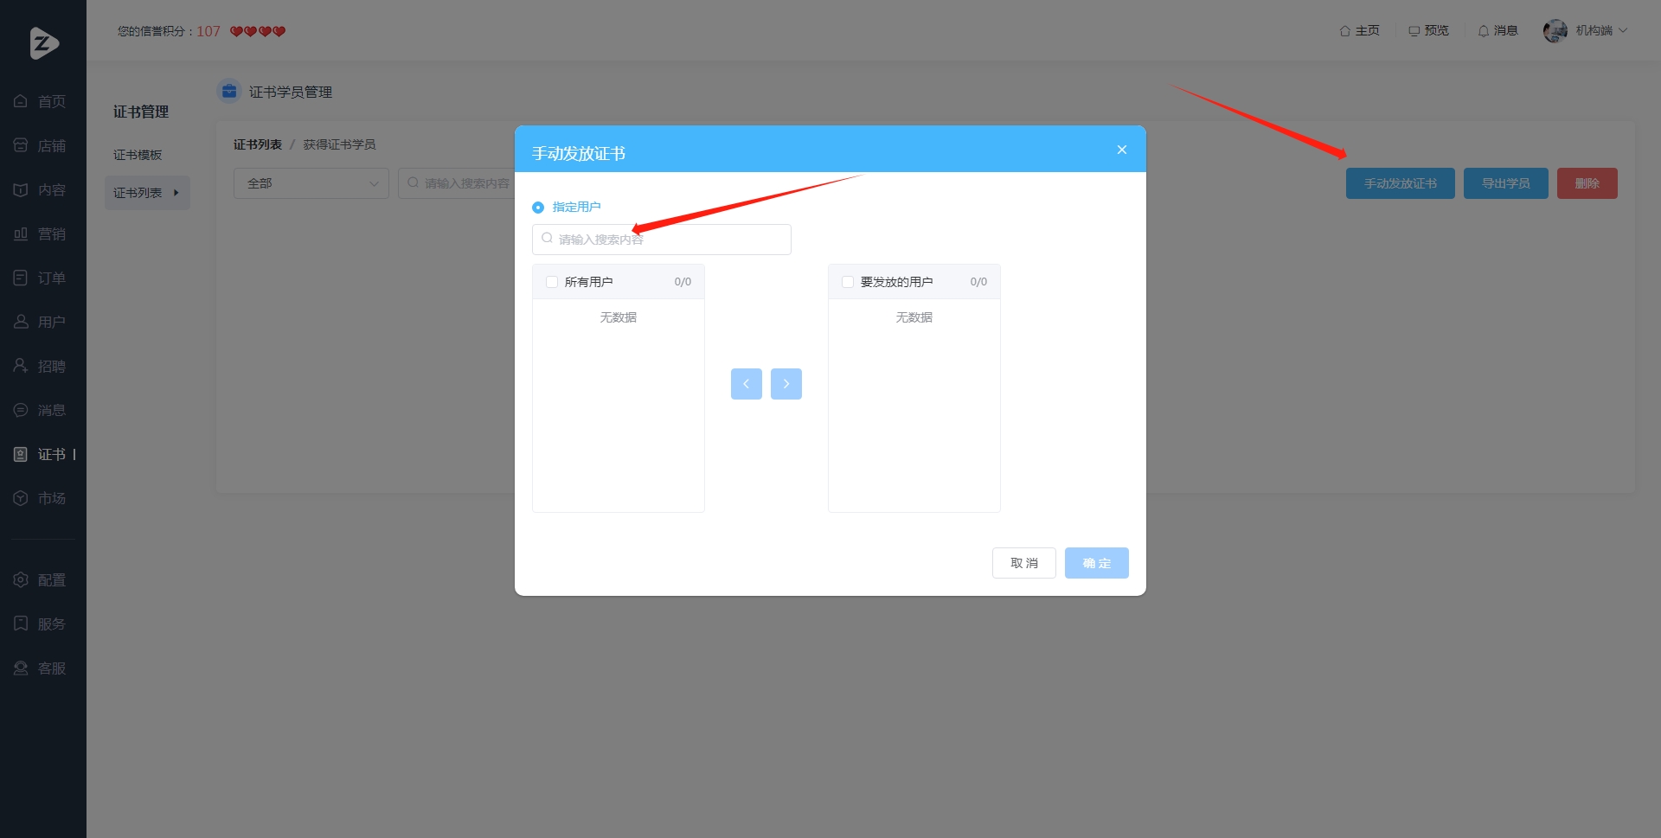This screenshot has height=838, width=1661.
Task: Open 内容 section in the sidebar
Action: tap(41, 190)
